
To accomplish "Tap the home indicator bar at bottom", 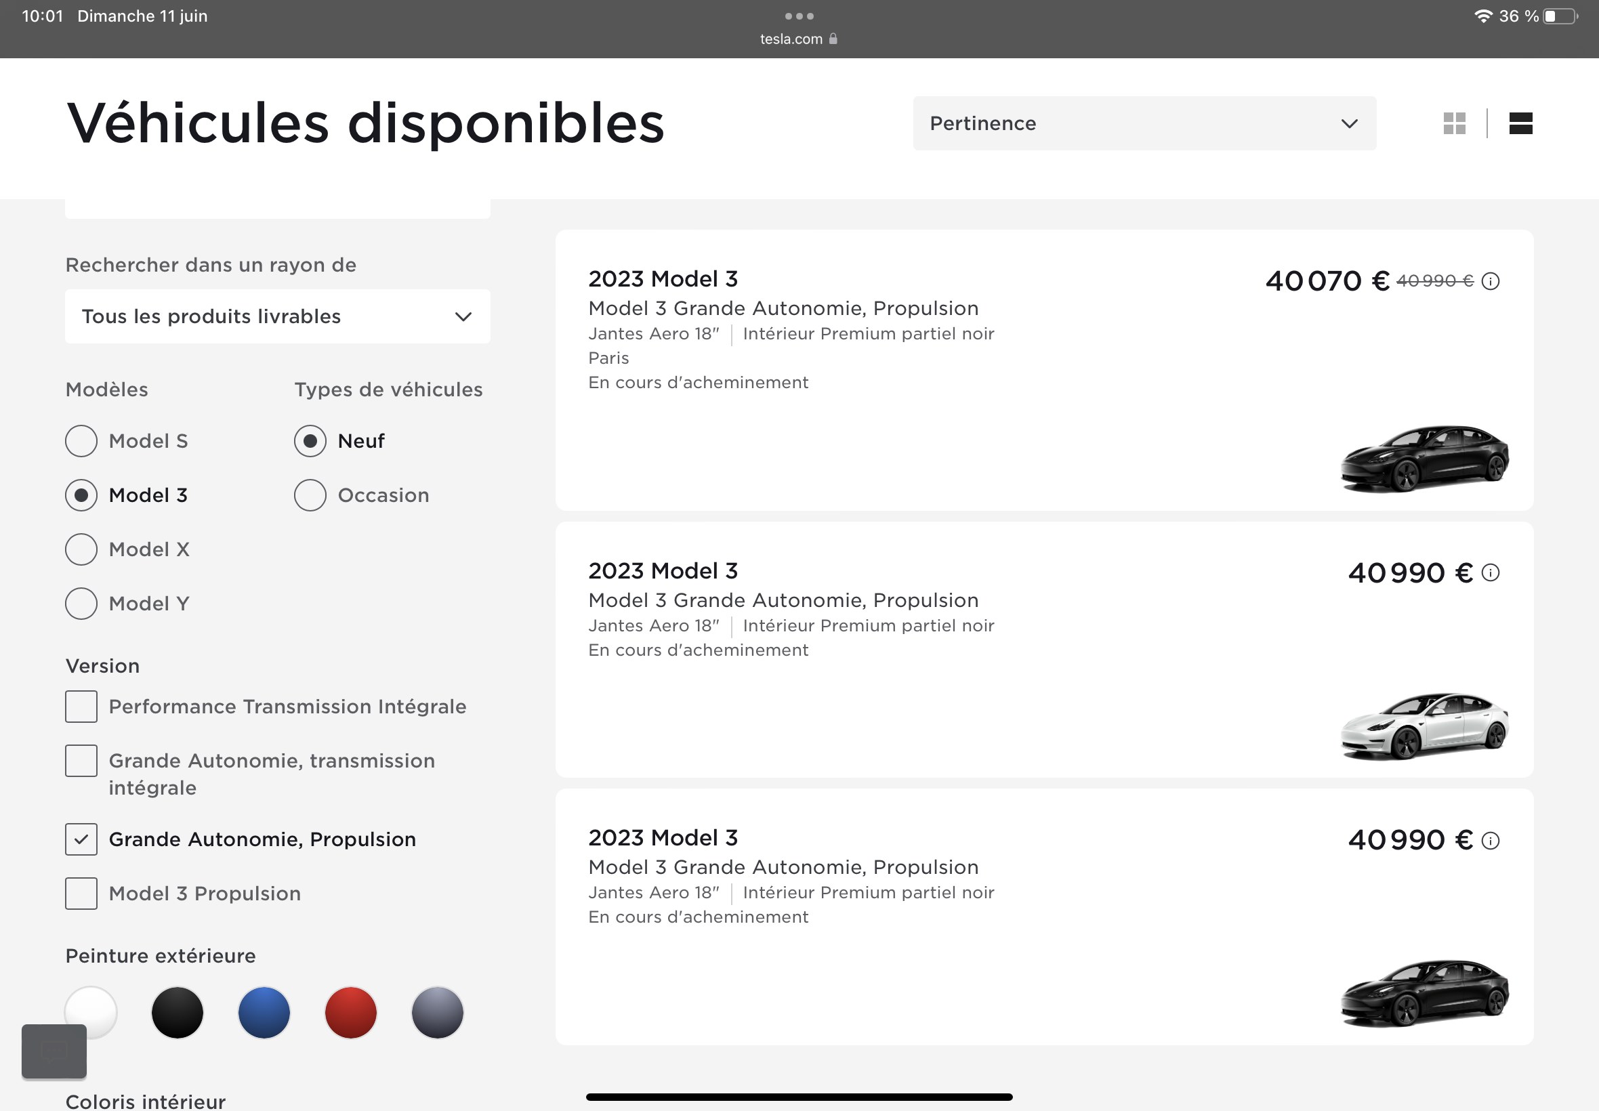I will [799, 1097].
